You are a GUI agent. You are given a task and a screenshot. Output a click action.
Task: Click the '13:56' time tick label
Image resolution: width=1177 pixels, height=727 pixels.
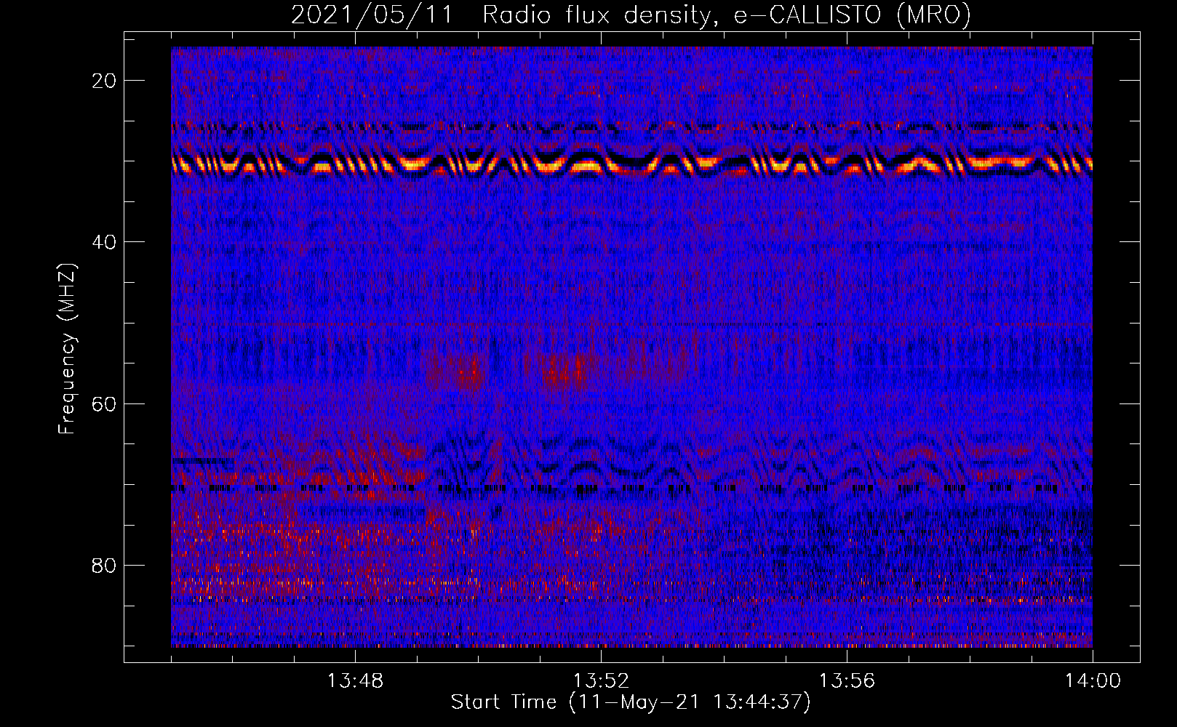[x=847, y=681]
